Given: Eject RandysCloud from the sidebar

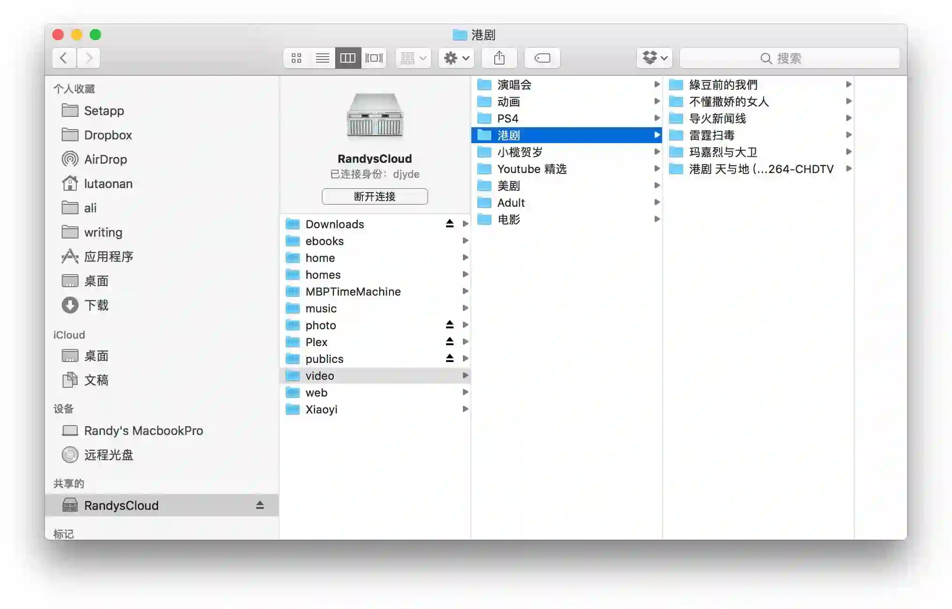Looking at the screenshot, I should (x=260, y=505).
